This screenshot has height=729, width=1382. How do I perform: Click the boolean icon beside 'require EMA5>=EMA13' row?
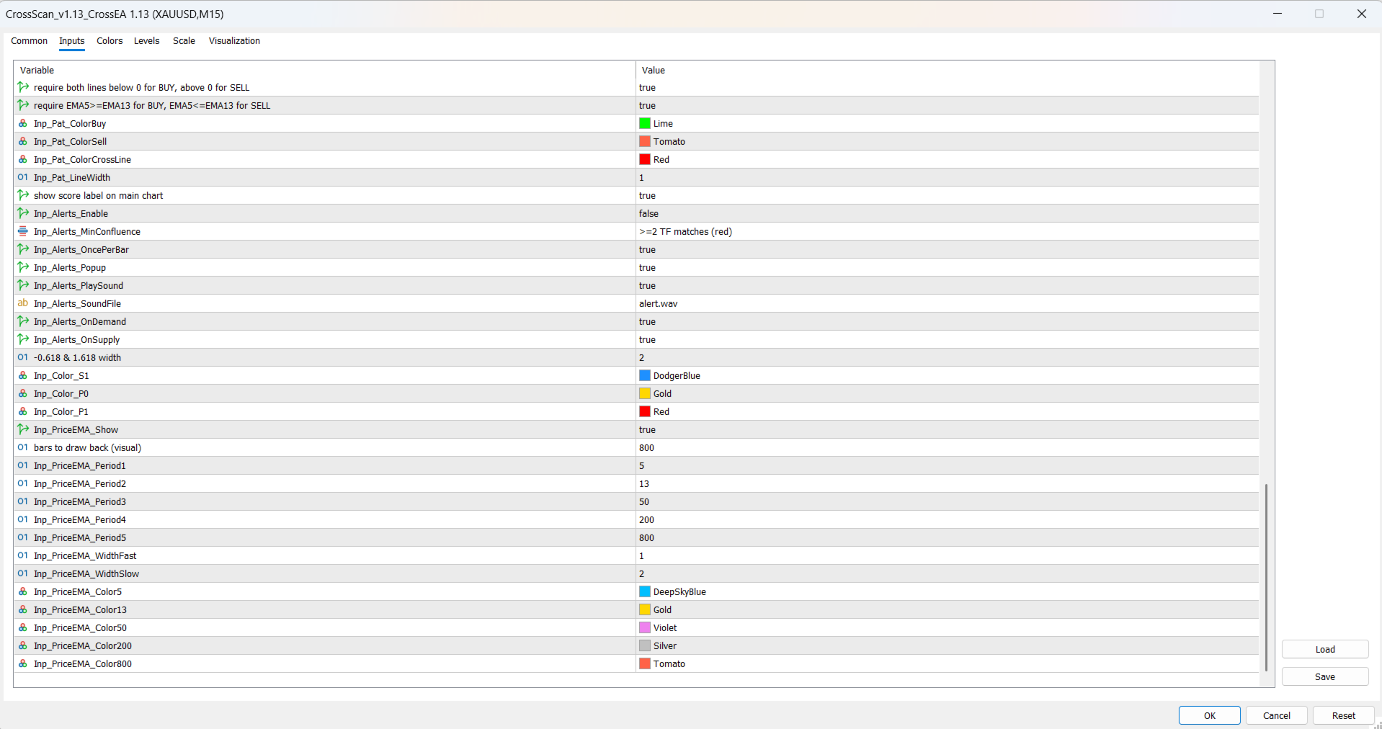click(23, 105)
